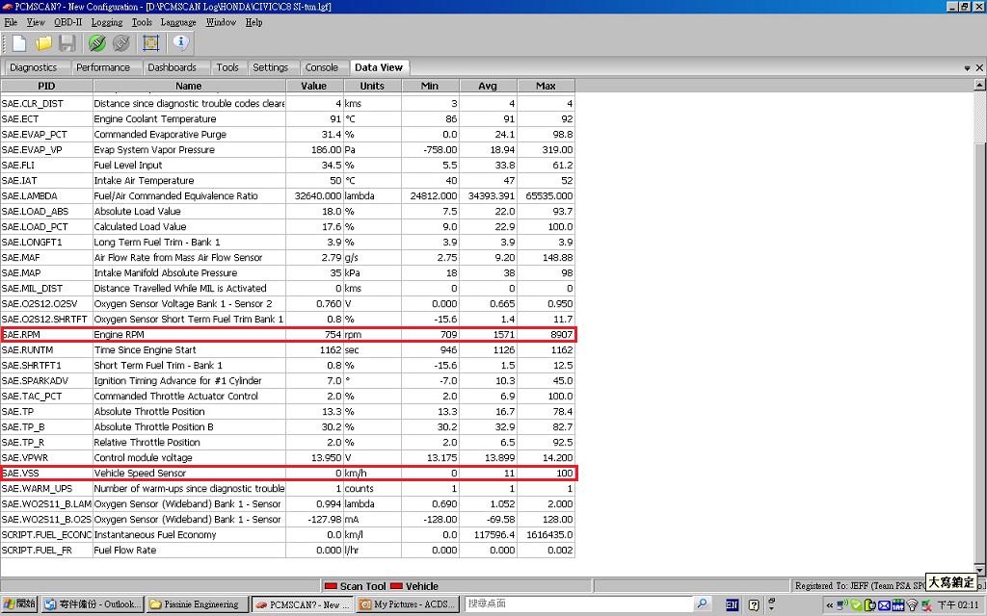Click the wireless signal tray icon
Screen dimensions: 987x616
[912, 604]
